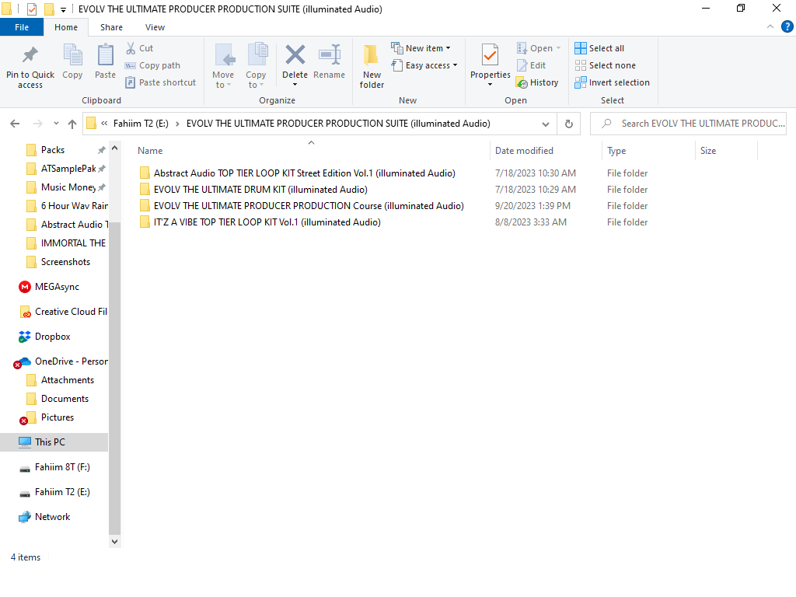Open OneDrive Attachments folder
Screen dimensions: 796x597
pyautogui.click(x=68, y=380)
